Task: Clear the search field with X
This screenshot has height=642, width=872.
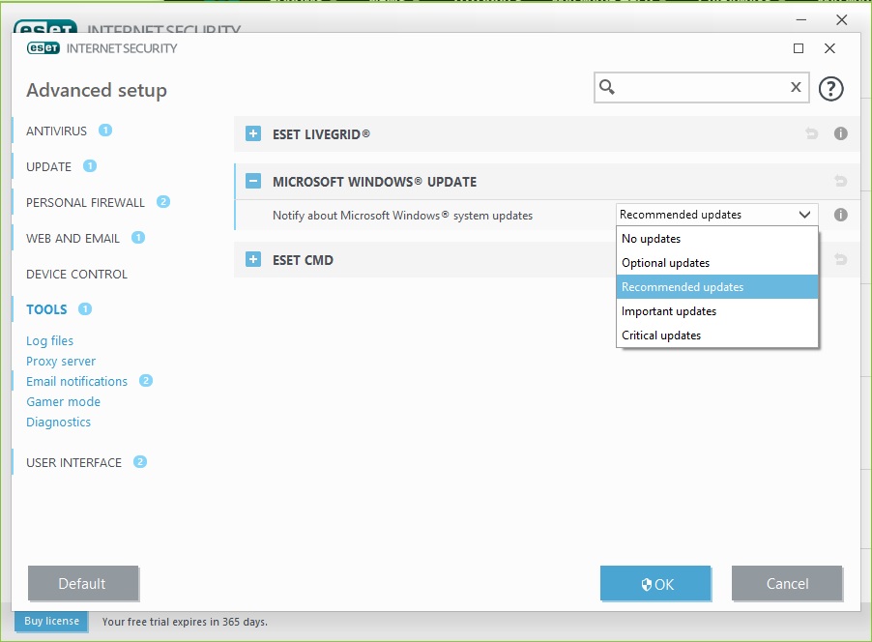Action: click(796, 87)
